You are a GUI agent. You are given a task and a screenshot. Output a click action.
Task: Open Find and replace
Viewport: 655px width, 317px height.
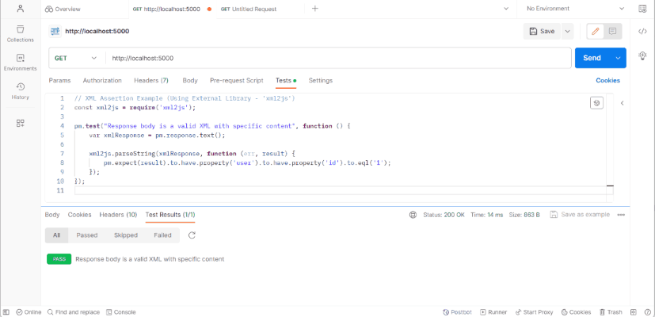tap(74, 312)
